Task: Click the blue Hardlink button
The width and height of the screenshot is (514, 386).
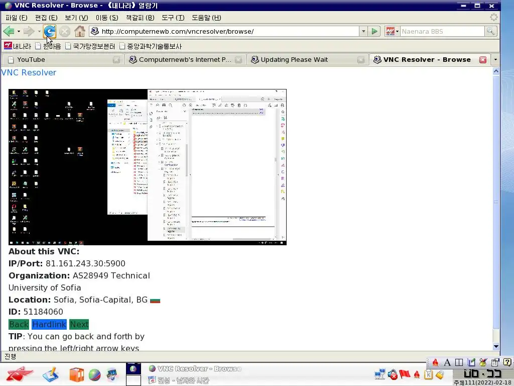Action: click(49, 324)
